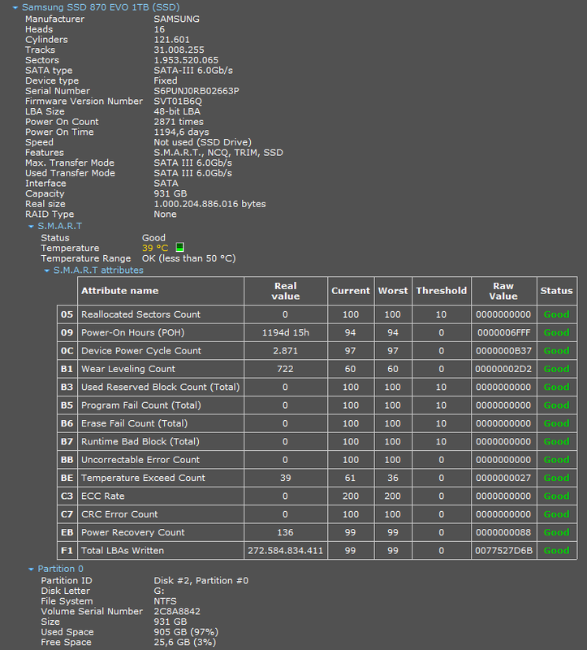Click the Threshold column header
The width and height of the screenshot is (587, 650).
441,291
